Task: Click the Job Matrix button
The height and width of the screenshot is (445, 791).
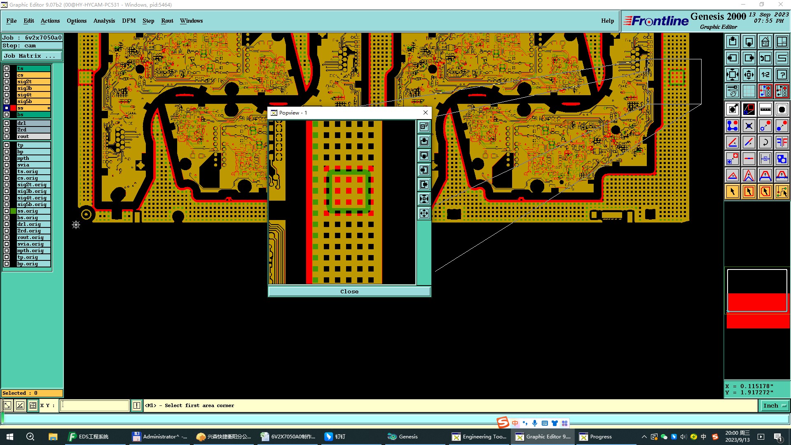Action: click(x=32, y=56)
